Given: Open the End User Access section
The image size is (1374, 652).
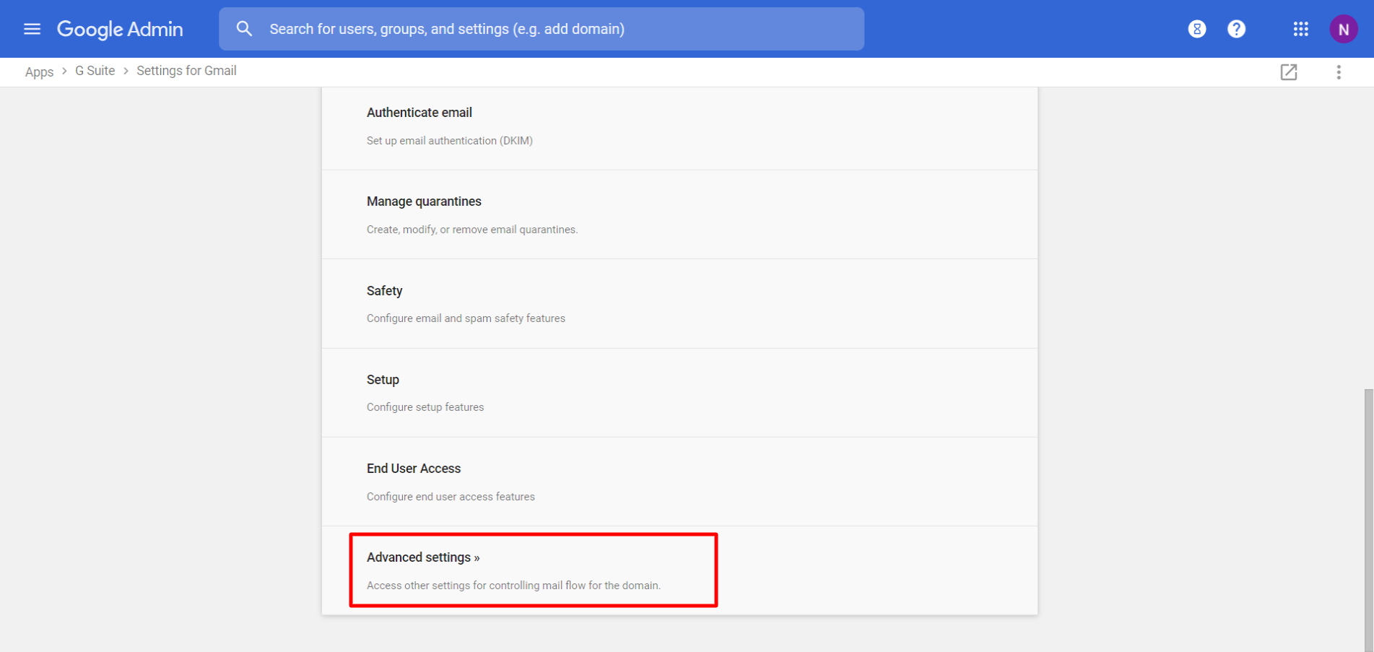Looking at the screenshot, I should pos(413,469).
